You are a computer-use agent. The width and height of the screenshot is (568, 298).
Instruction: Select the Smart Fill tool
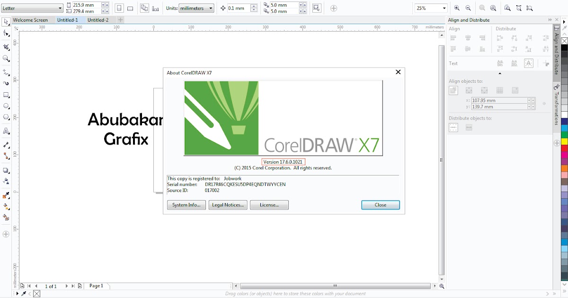(x=6, y=218)
